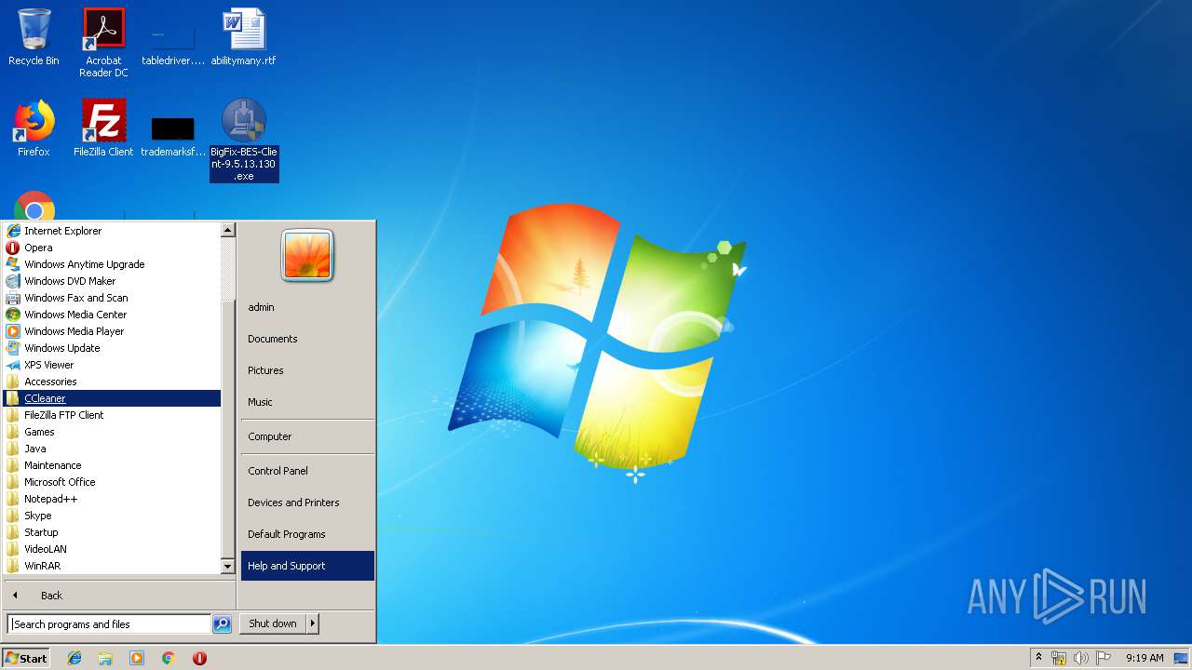Expand the Java folder
This screenshot has height=670, width=1192.
(x=112, y=449)
